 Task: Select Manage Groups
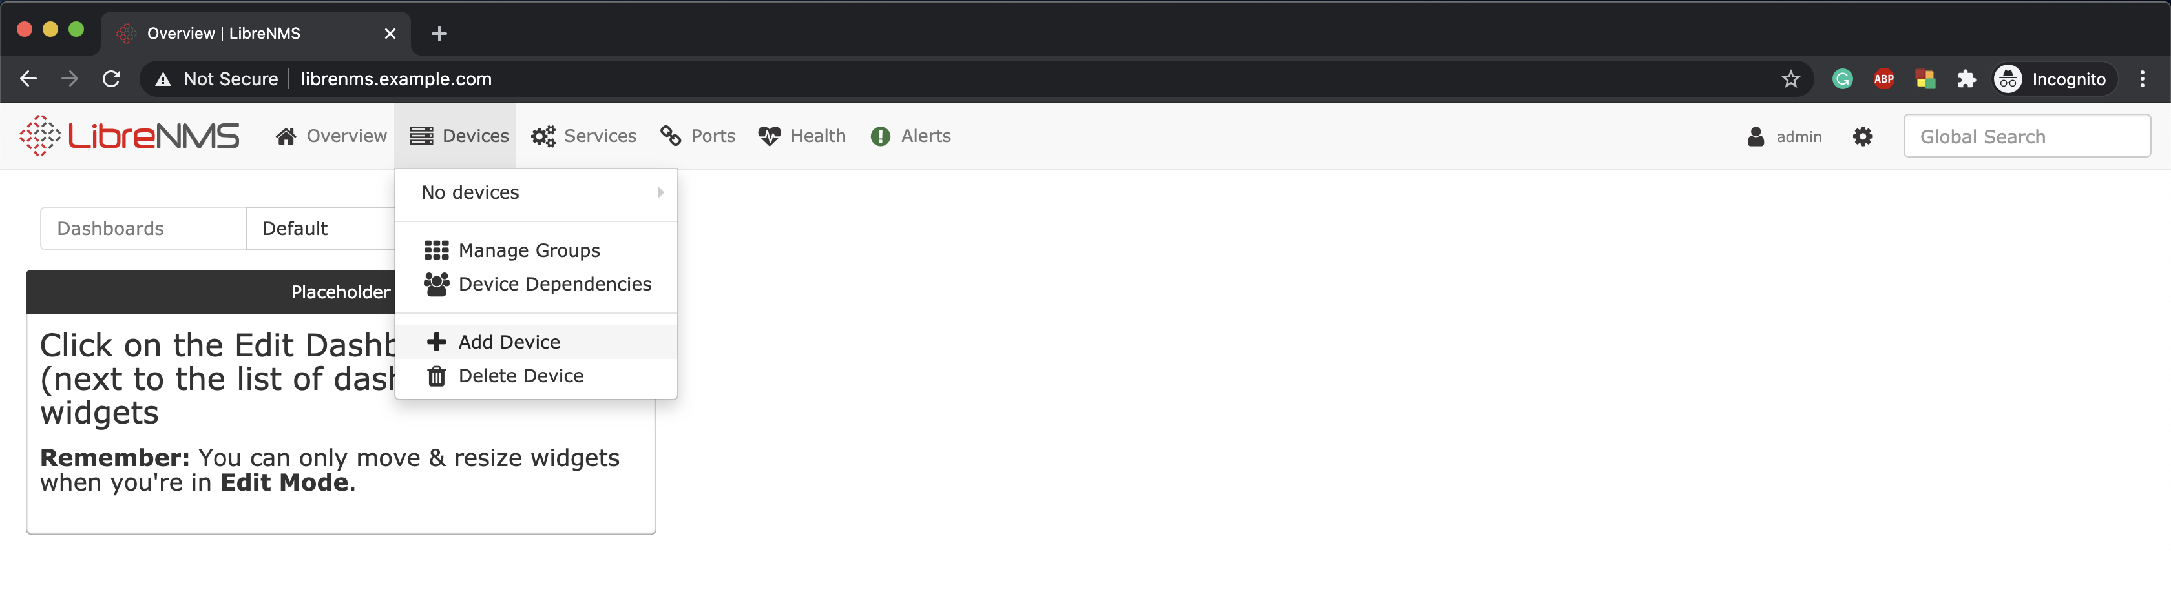click(529, 250)
